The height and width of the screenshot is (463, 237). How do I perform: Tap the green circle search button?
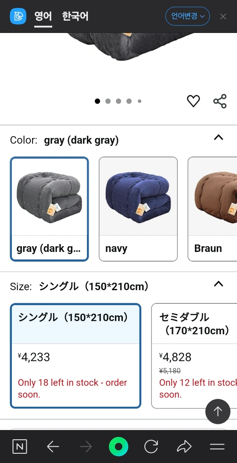[x=118, y=447]
